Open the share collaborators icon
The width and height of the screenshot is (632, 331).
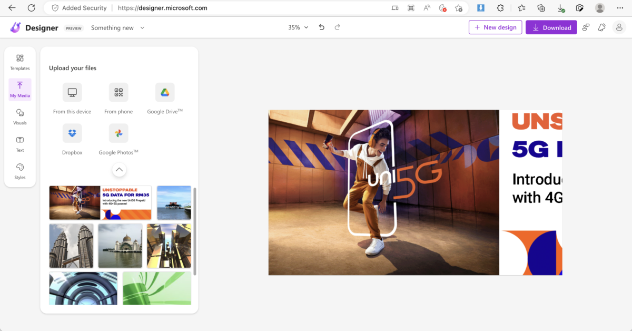click(586, 27)
